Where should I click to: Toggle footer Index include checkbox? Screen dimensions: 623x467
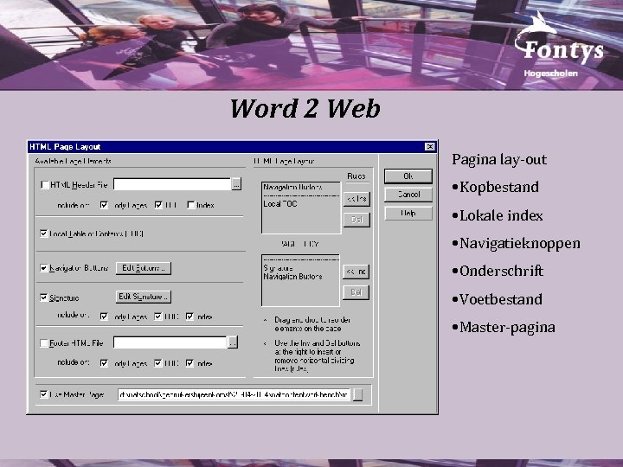(189, 363)
